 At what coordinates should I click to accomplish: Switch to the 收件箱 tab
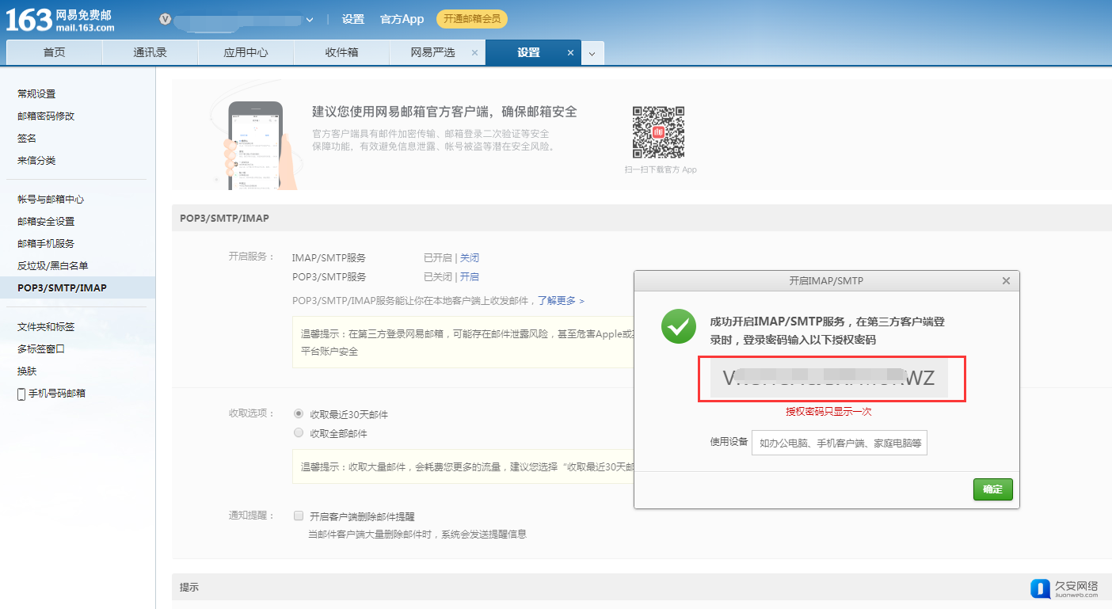341,53
